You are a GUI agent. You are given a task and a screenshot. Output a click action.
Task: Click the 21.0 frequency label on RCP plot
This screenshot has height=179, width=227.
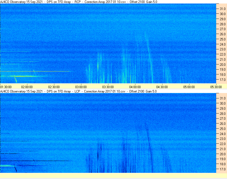point(223,59)
